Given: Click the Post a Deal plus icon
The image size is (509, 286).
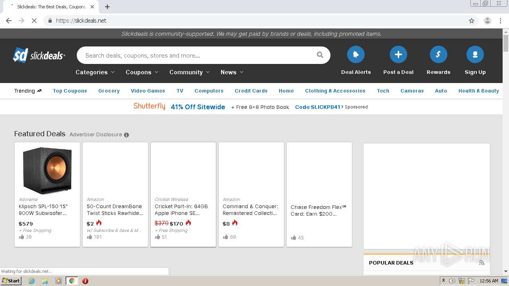Looking at the screenshot, I should tap(398, 54).
